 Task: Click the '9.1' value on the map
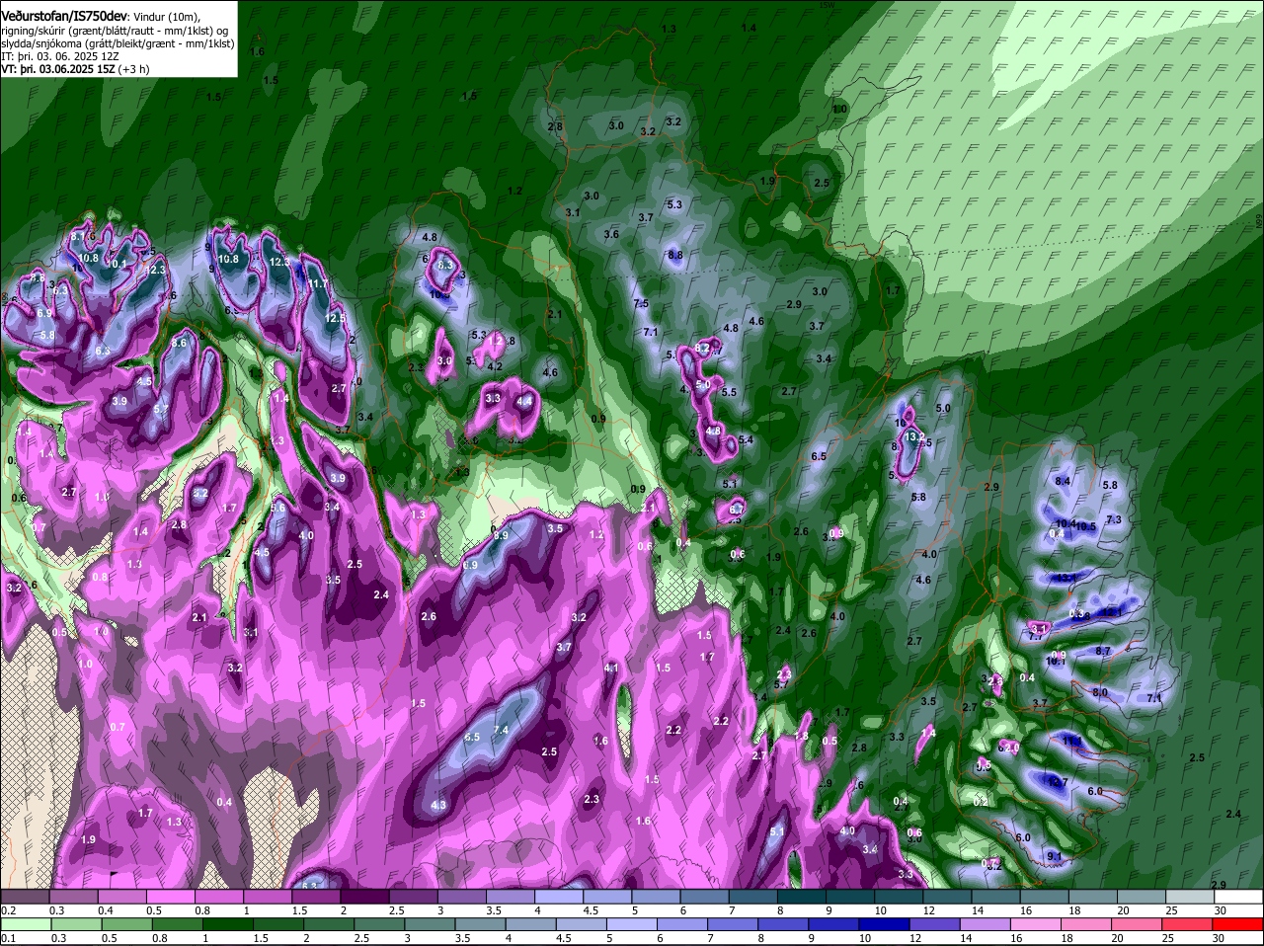point(1054,856)
